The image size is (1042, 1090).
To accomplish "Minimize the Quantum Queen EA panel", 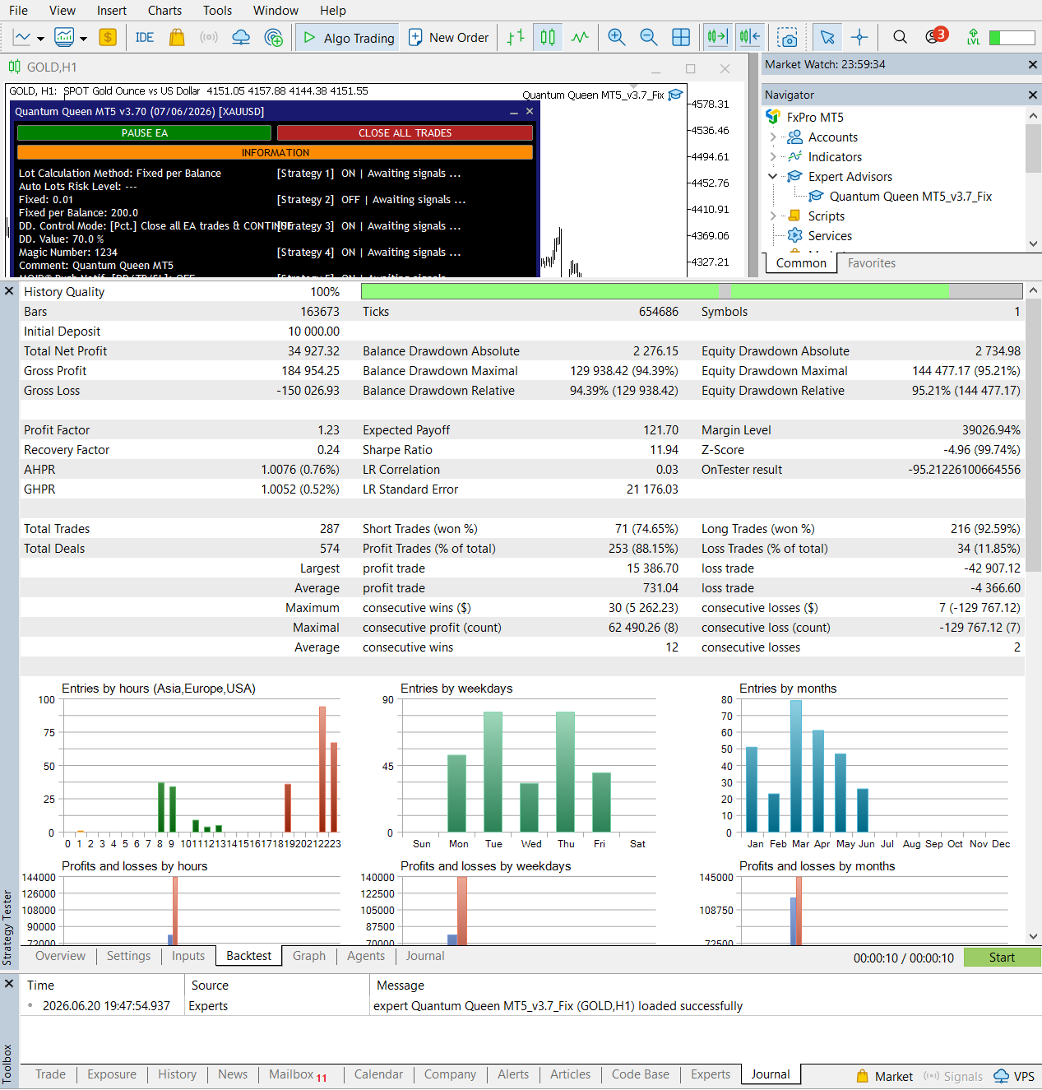I will tap(514, 112).
